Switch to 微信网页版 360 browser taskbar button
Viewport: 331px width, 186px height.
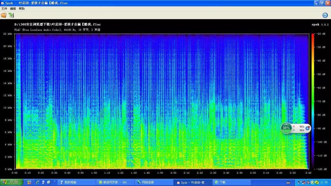[x=115, y=182]
